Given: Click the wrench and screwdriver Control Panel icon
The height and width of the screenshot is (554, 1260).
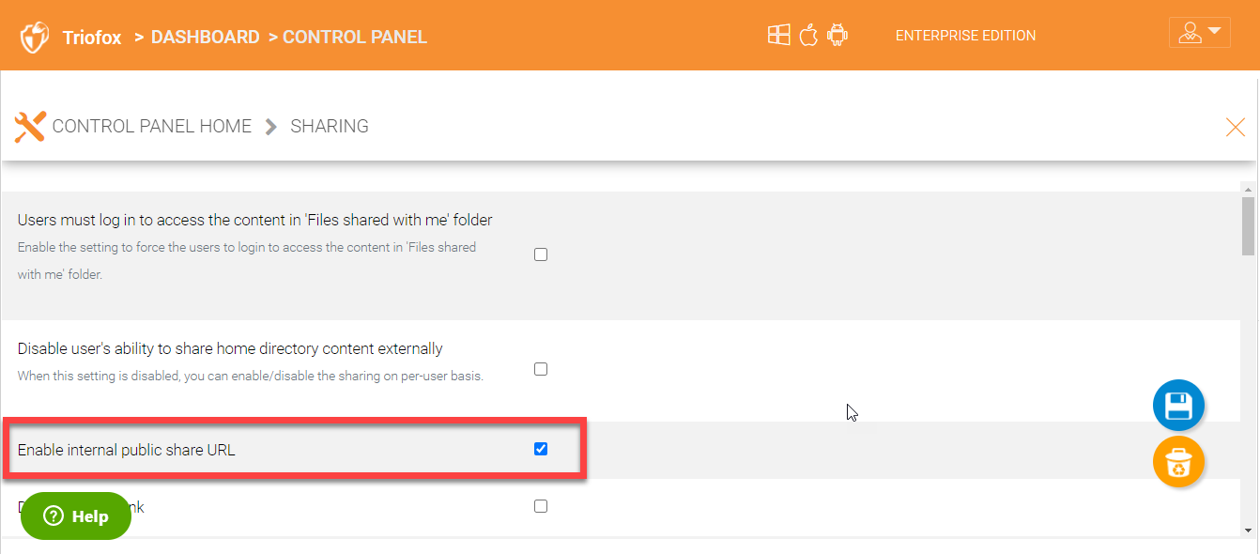Looking at the screenshot, I should pos(30,126).
